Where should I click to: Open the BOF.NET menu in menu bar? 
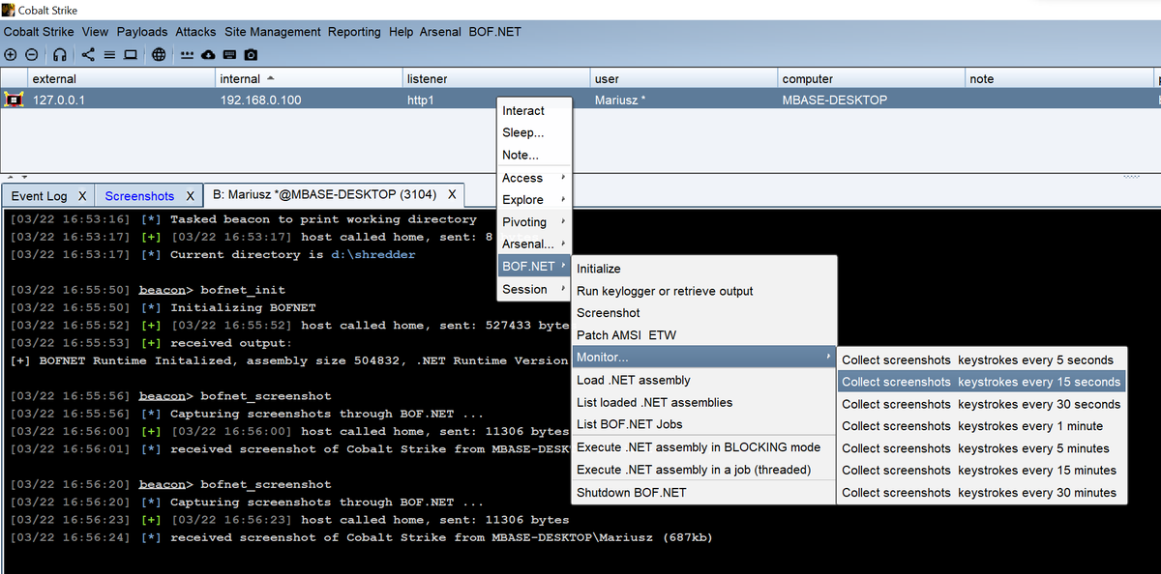click(x=494, y=32)
